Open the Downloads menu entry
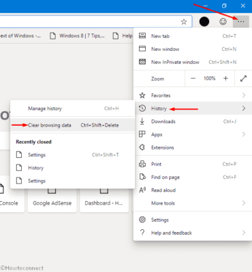The image size is (252, 272). coord(193,121)
